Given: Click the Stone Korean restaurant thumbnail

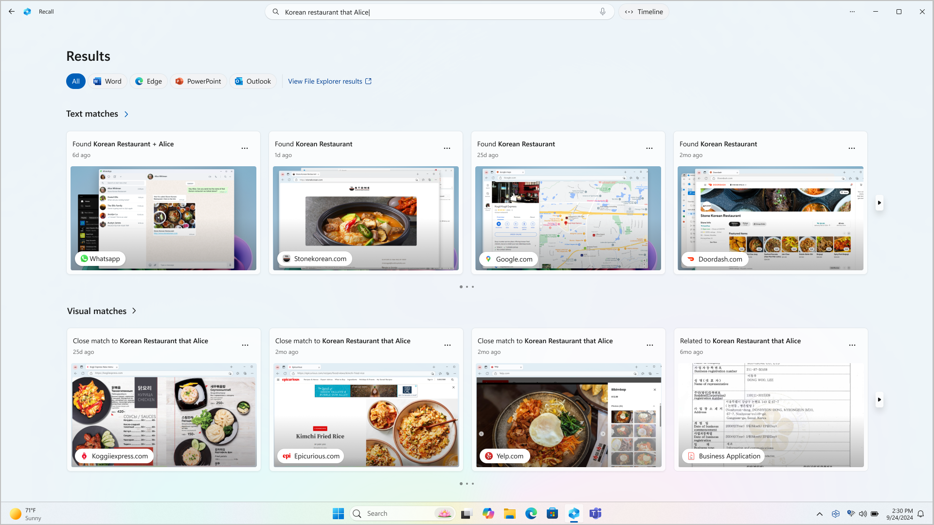Looking at the screenshot, I should 366,218.
